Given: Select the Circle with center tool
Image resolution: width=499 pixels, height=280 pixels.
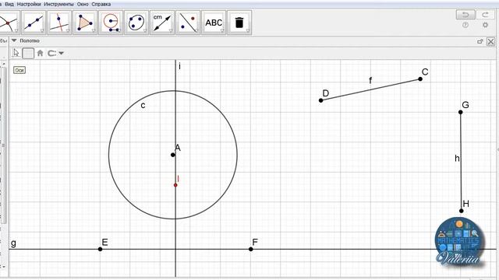Looking at the screenshot, I should pos(111,23).
